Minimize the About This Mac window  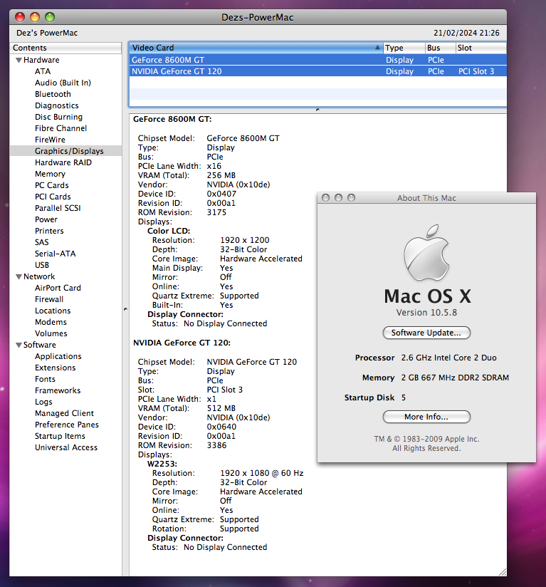[338, 197]
